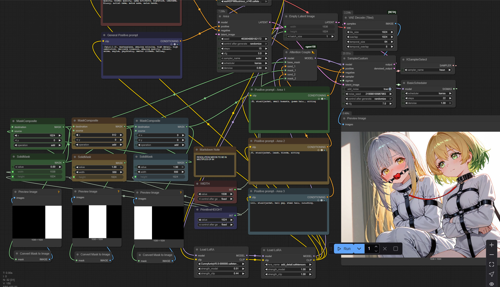Toggle WIDTH control after generate fixed
The image size is (500, 287).
tap(215, 199)
